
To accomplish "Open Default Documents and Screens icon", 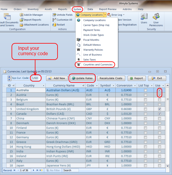I will point(7,17).
